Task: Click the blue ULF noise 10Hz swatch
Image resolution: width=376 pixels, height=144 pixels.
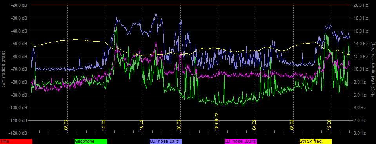Action: 166,141
